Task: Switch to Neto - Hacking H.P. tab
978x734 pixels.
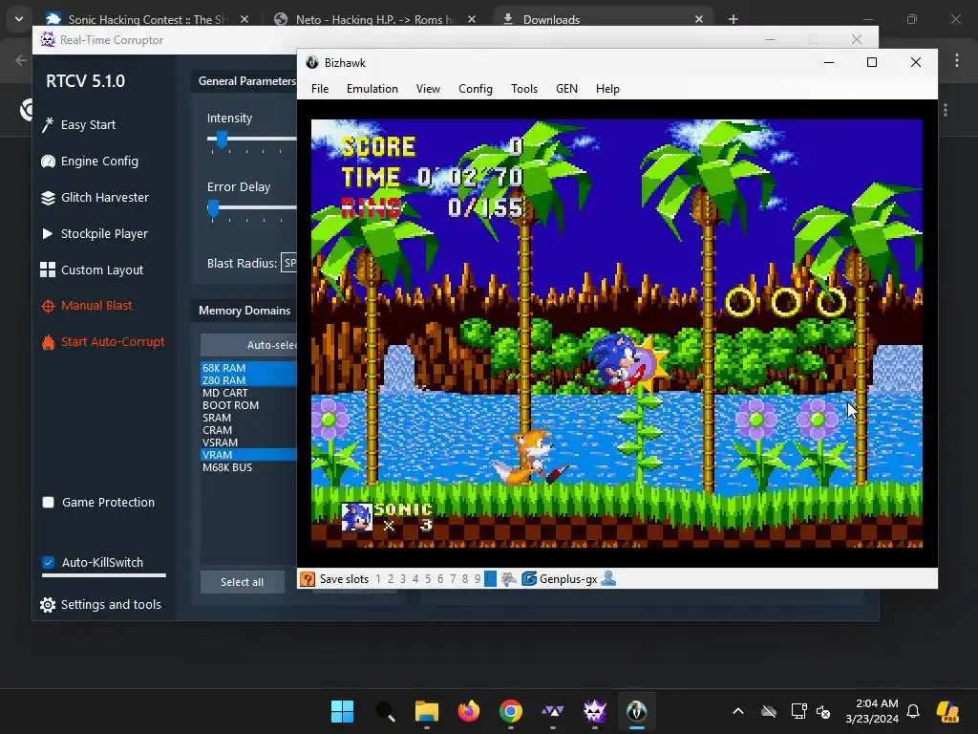Action: [376, 19]
